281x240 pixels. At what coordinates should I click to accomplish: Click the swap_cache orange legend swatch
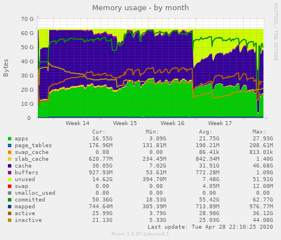click(x=10, y=152)
